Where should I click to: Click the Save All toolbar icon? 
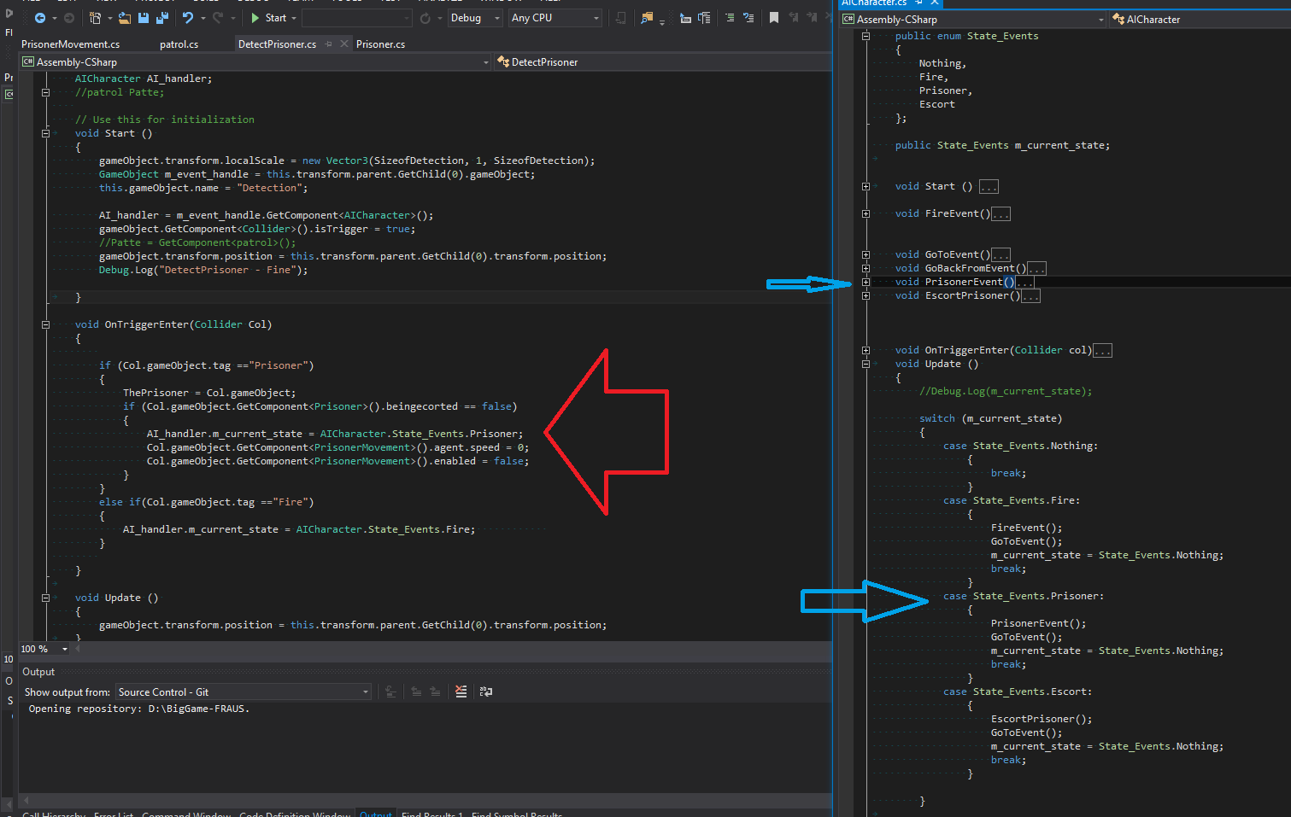(161, 18)
